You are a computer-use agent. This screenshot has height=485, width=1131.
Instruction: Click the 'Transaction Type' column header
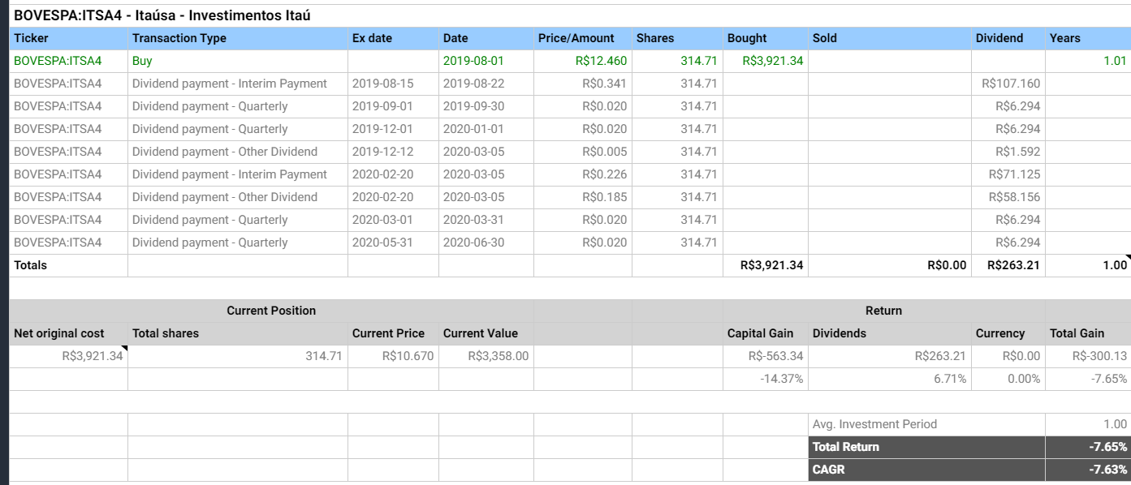pos(238,38)
